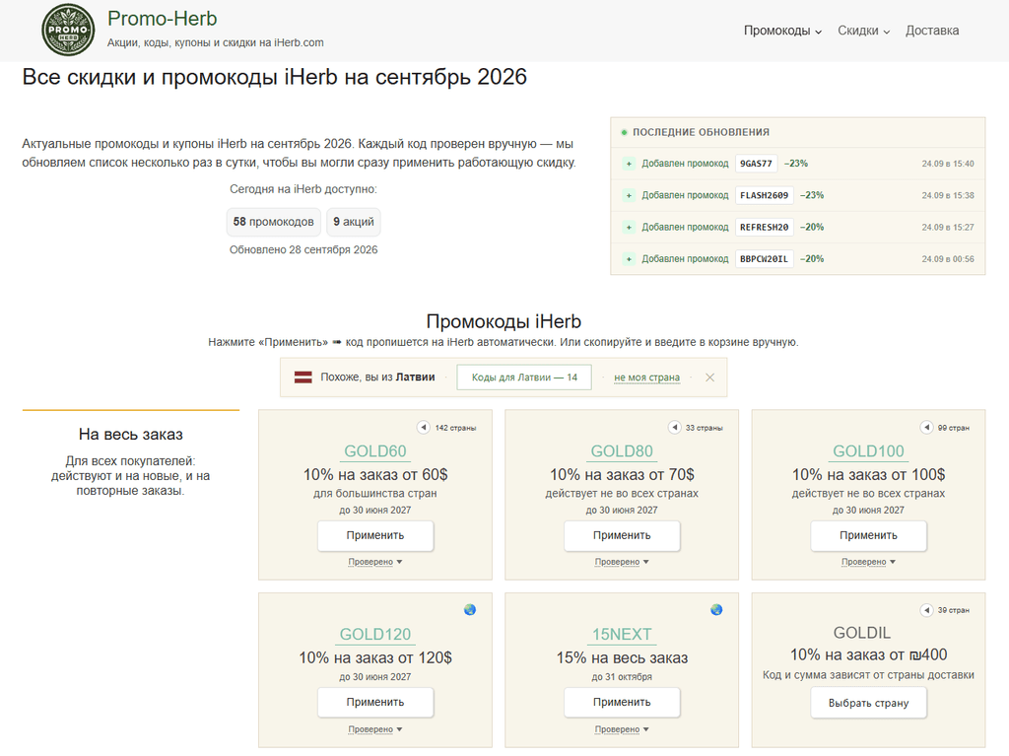The image size is (1009, 756).
Task: Apply the GOLD120 promo code
Action: [x=375, y=703]
